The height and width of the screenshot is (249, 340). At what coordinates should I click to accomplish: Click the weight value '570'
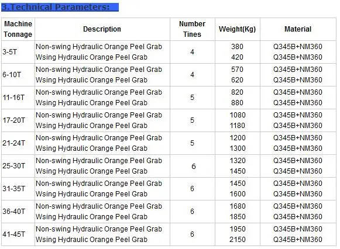237,70
